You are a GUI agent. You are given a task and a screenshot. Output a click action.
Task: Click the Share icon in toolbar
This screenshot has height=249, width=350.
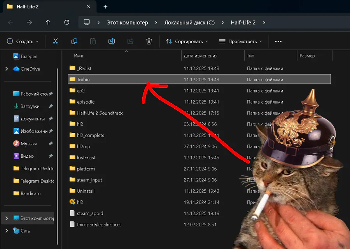coord(130,42)
